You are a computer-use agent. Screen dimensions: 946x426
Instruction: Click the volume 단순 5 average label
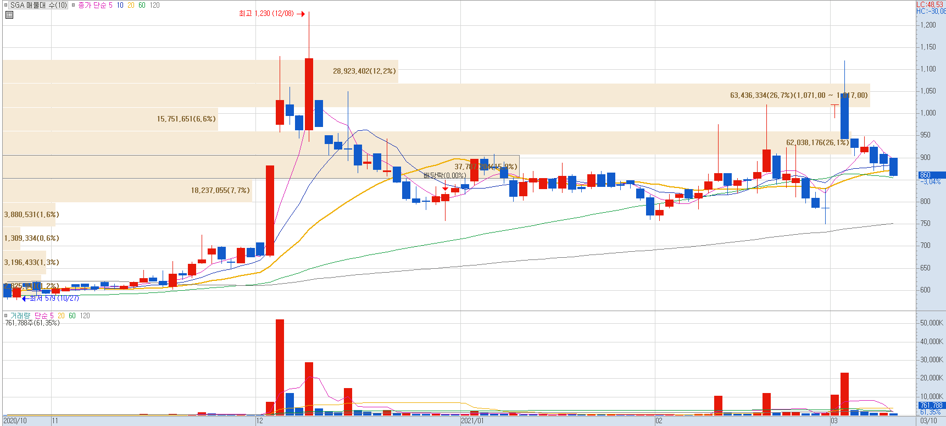[44, 316]
